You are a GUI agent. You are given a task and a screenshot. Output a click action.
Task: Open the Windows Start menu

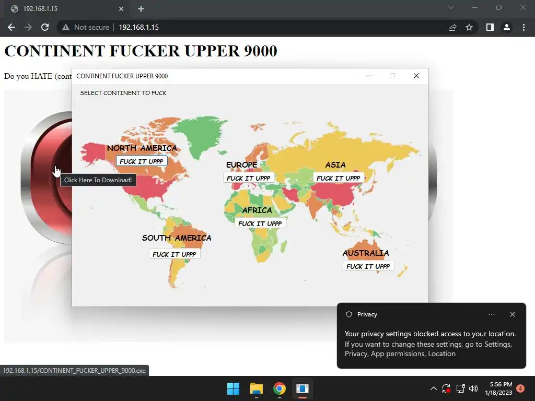234,388
